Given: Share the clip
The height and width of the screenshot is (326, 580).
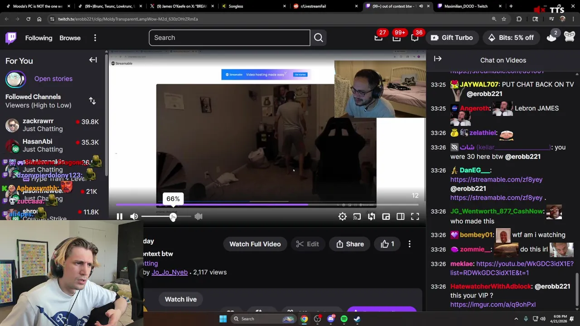Looking at the screenshot, I should (x=350, y=244).
